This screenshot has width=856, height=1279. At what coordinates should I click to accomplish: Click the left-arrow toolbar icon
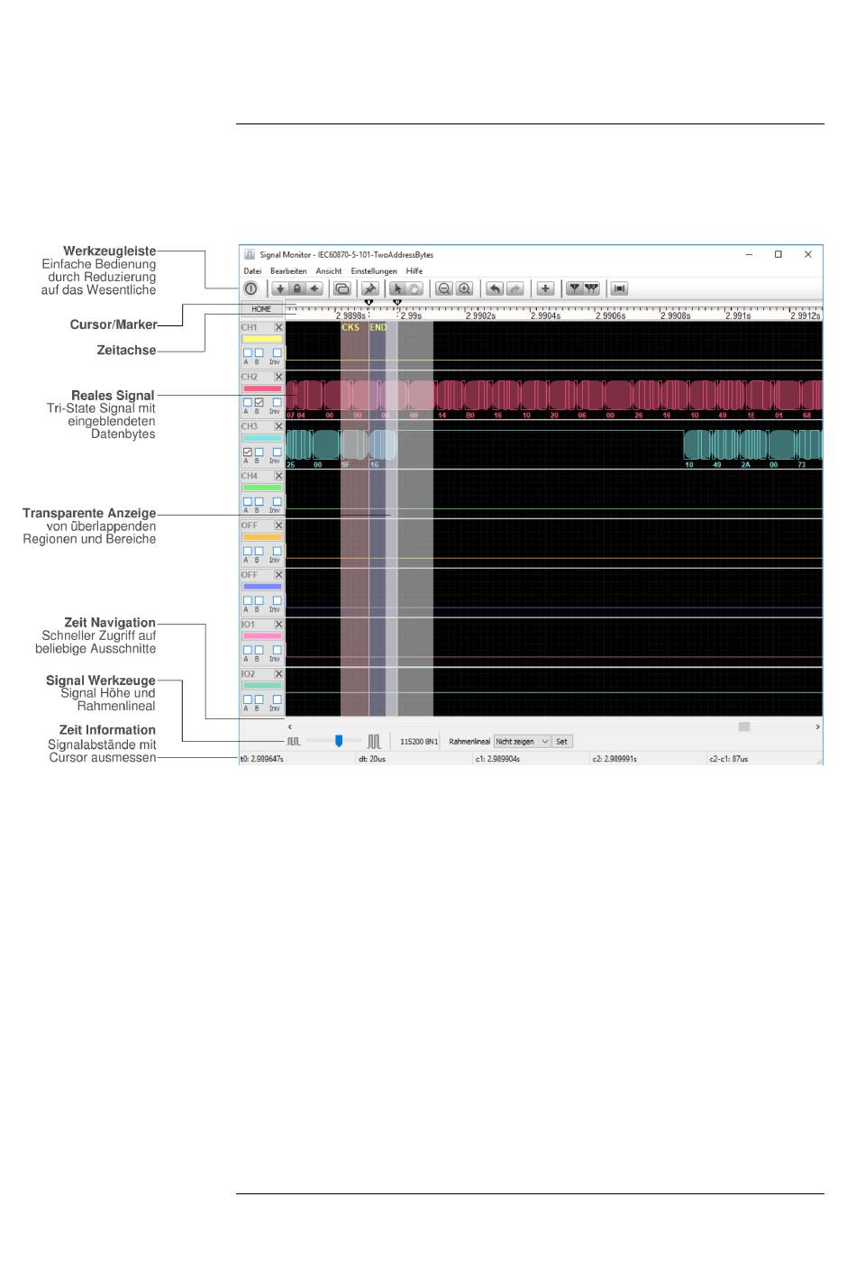click(314, 288)
